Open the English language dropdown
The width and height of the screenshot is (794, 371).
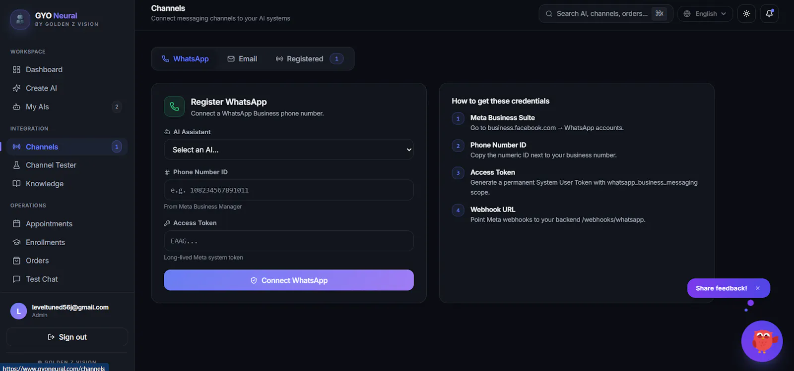click(x=705, y=14)
